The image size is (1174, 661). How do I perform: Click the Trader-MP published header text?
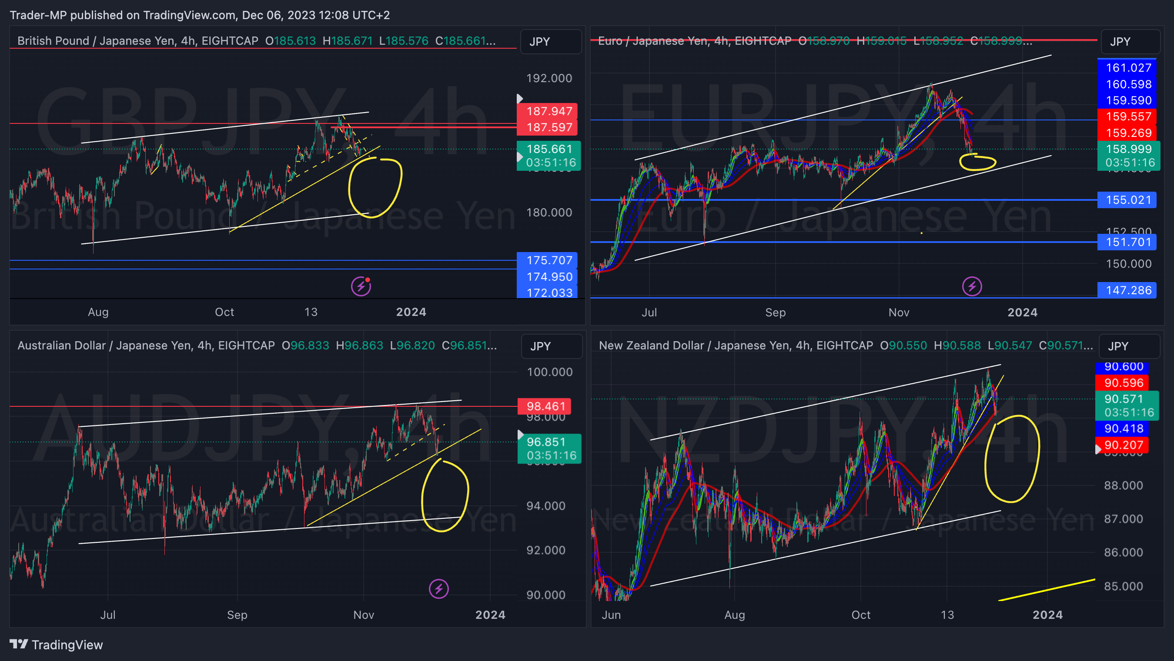click(200, 15)
